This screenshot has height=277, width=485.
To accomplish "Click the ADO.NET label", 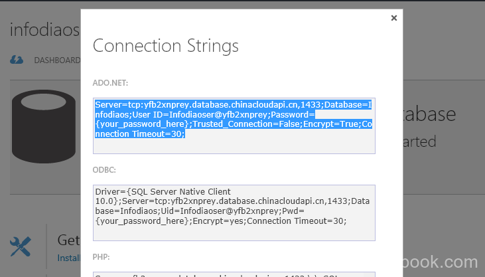I will [x=110, y=83].
